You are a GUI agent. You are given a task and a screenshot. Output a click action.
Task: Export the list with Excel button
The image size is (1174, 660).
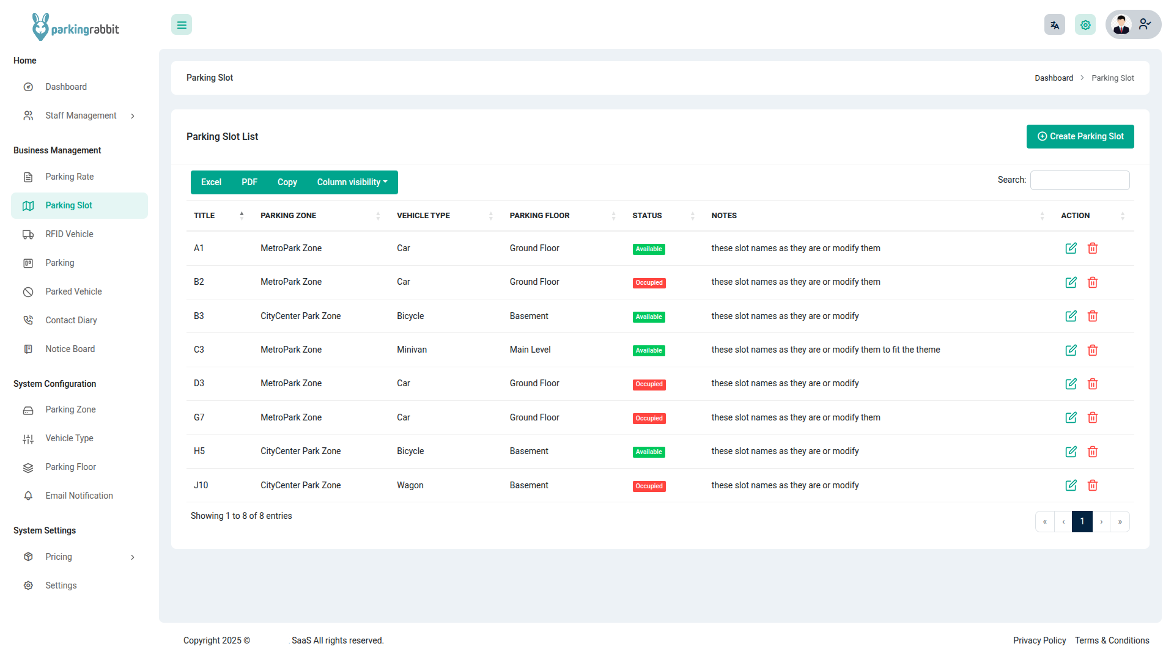[x=211, y=182]
